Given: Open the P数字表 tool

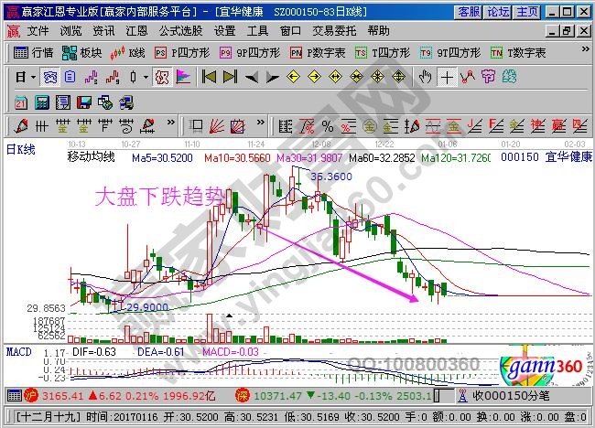Looking at the screenshot, I should pyautogui.click(x=318, y=53).
